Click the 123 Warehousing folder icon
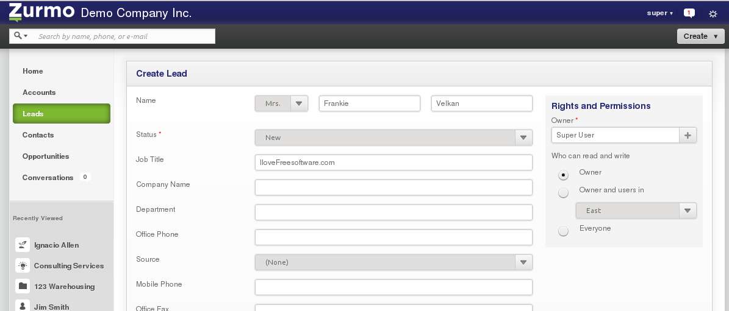 click(23, 286)
